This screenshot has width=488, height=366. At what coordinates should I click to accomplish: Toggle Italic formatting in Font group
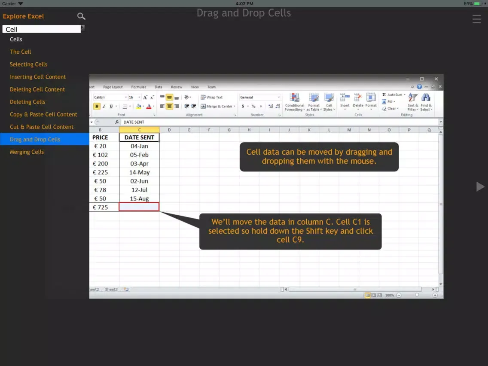[104, 106]
